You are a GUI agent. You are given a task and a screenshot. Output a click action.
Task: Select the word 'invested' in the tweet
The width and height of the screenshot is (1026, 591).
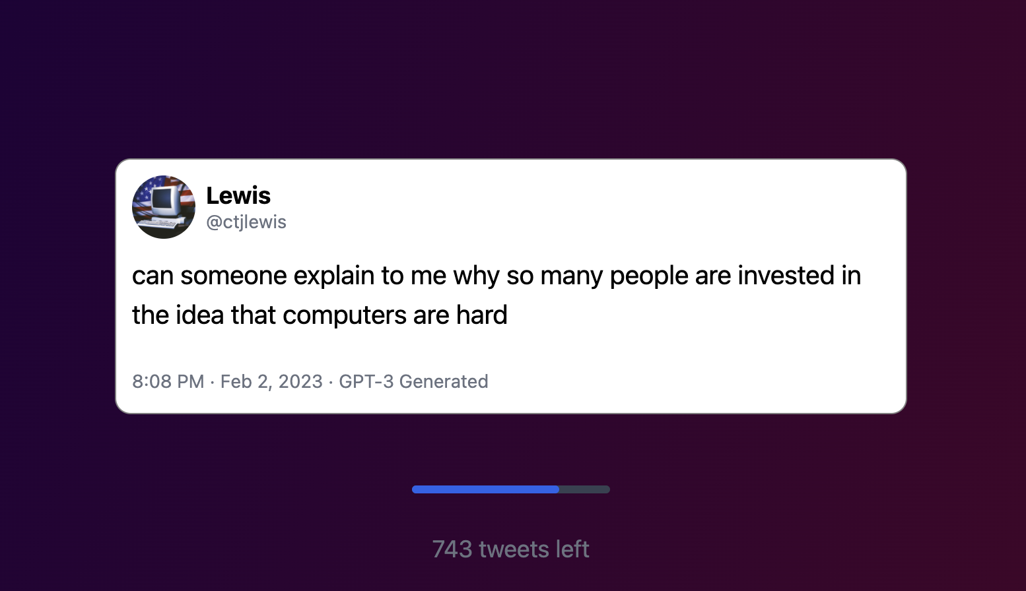click(x=786, y=275)
